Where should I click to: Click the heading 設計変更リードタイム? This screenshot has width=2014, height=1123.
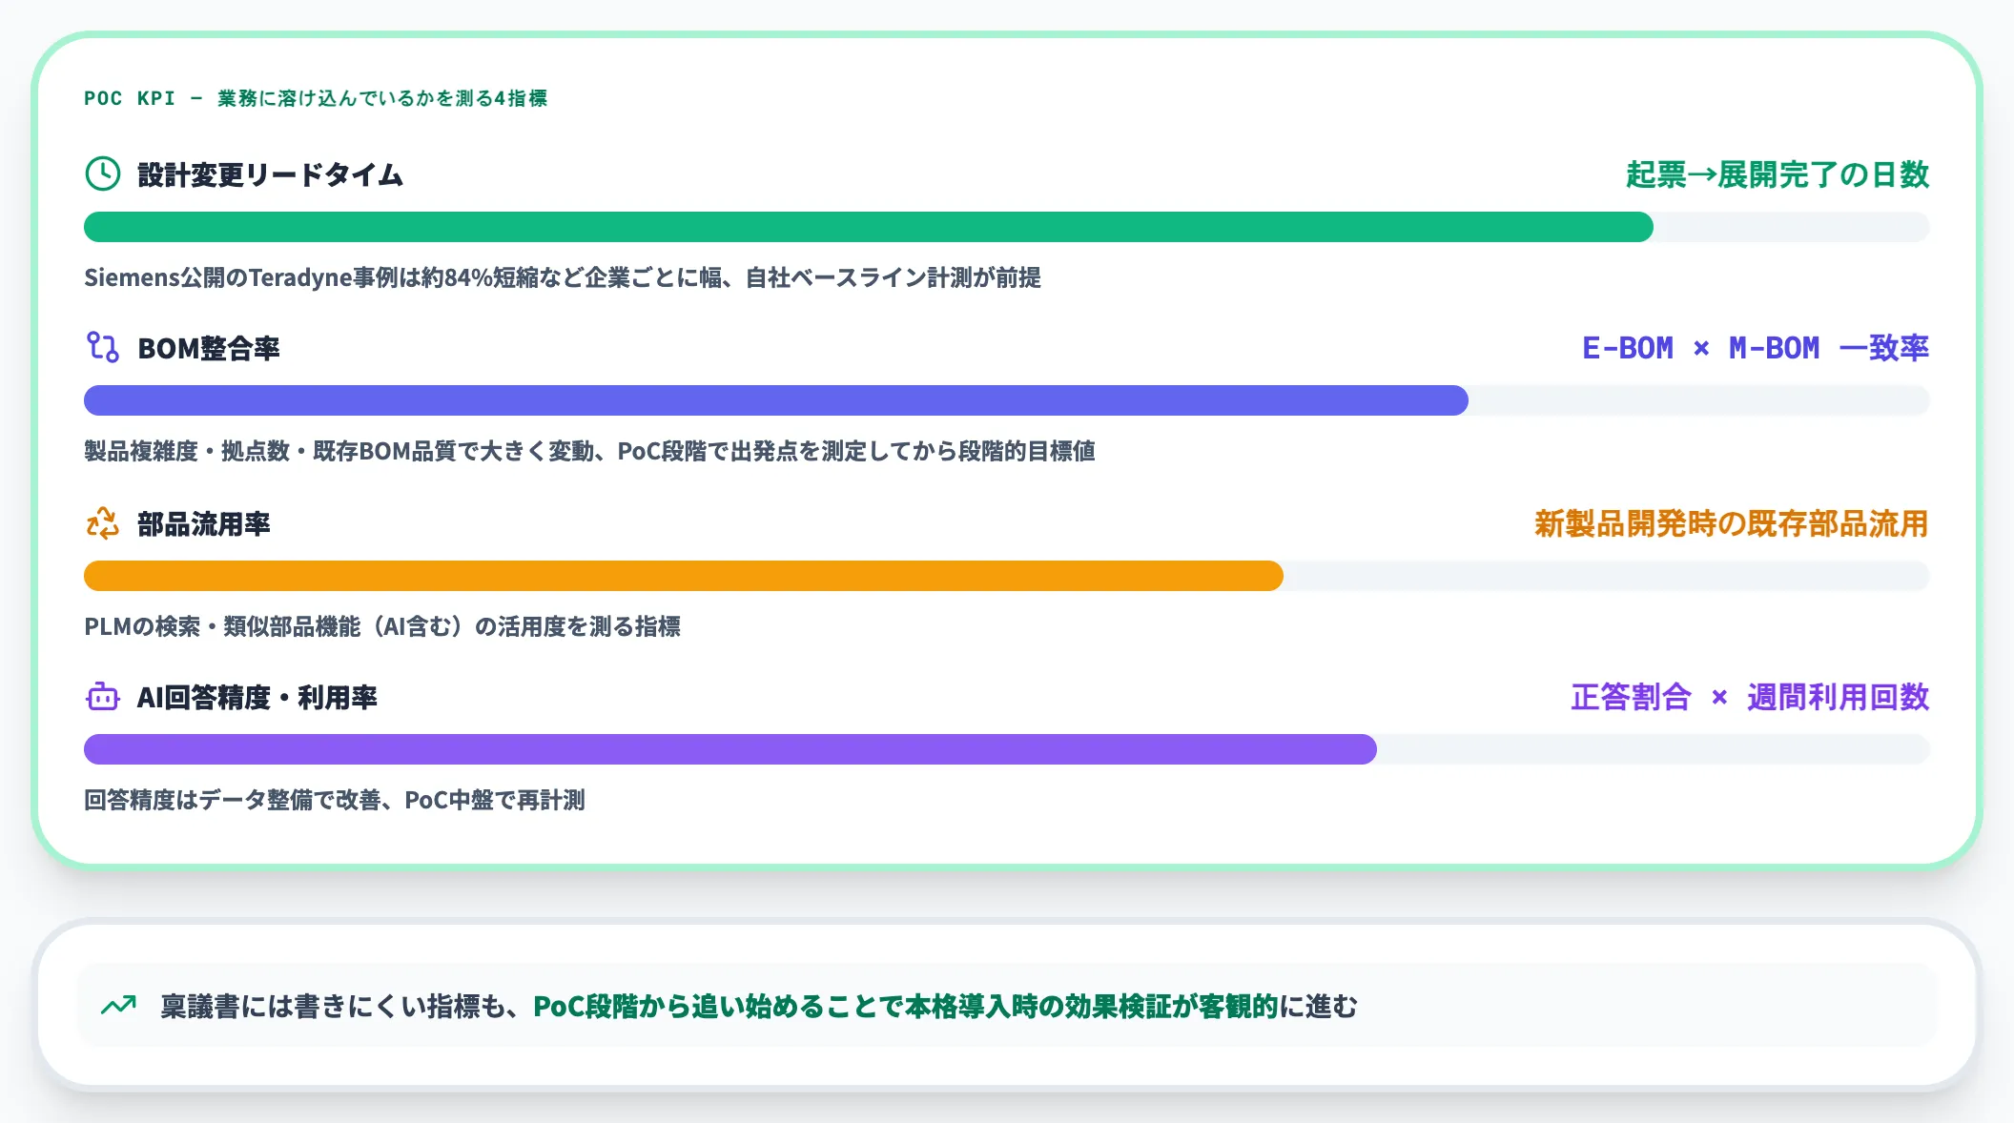coord(271,175)
